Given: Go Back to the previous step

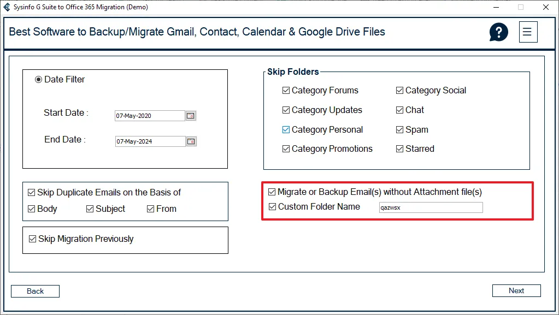Looking at the screenshot, I should (36, 291).
